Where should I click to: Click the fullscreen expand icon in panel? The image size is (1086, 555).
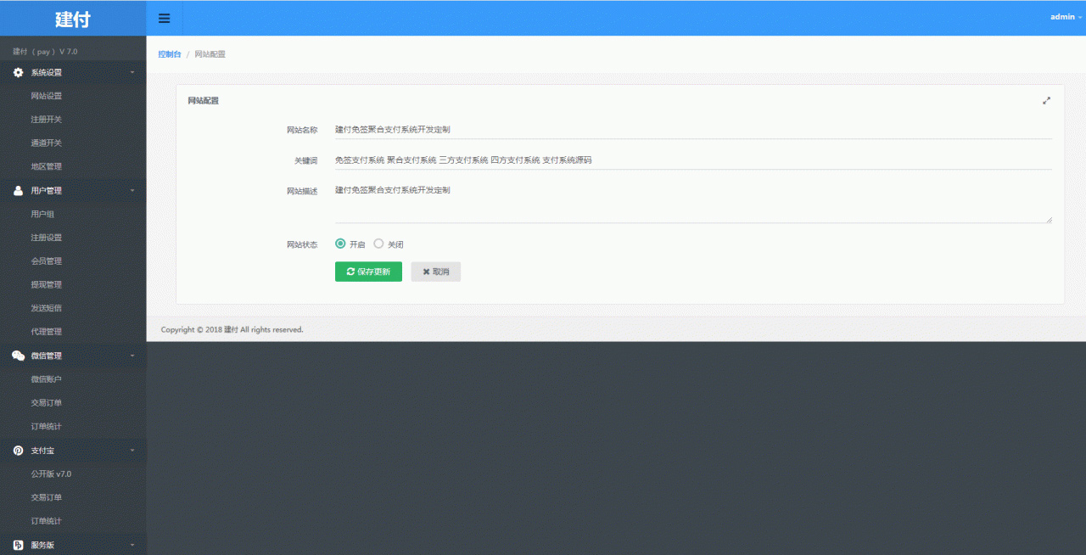click(1046, 100)
